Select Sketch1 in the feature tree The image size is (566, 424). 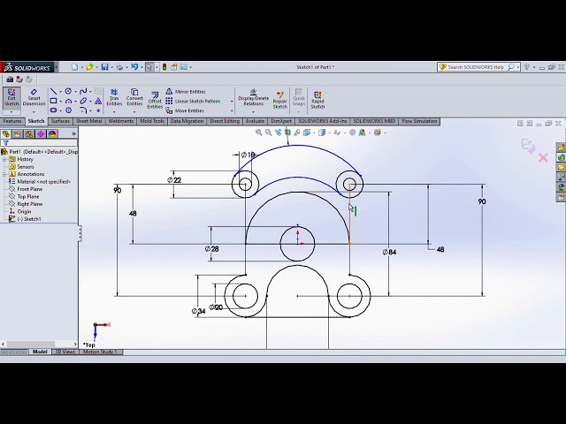(29, 219)
